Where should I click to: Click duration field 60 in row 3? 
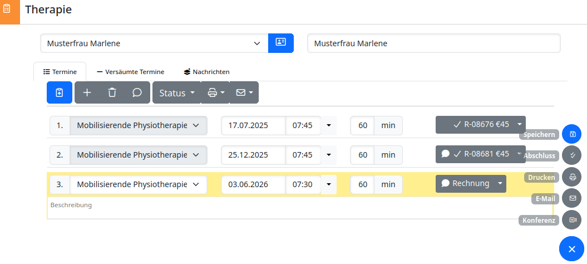coord(362,184)
